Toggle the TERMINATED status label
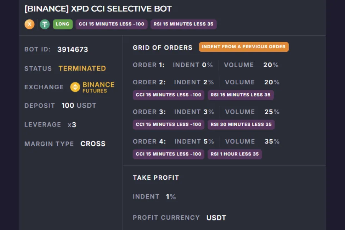The height and width of the screenshot is (230, 345). coord(82,68)
